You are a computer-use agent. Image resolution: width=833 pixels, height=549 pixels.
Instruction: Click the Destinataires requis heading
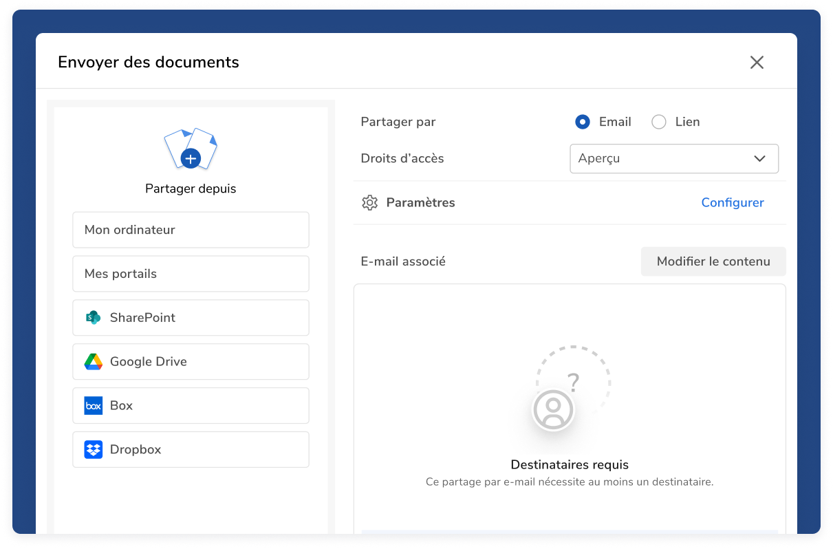[x=570, y=465]
